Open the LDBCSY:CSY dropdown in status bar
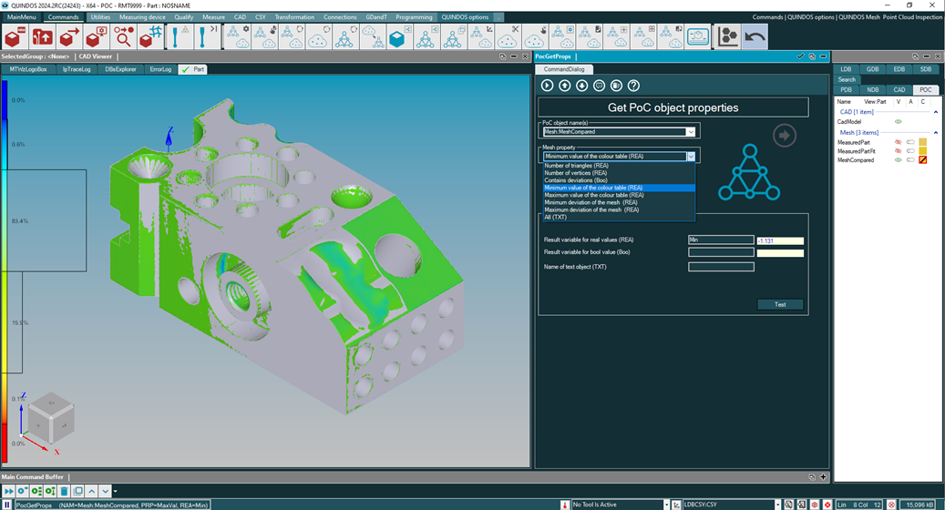The image size is (945, 510). [x=777, y=505]
